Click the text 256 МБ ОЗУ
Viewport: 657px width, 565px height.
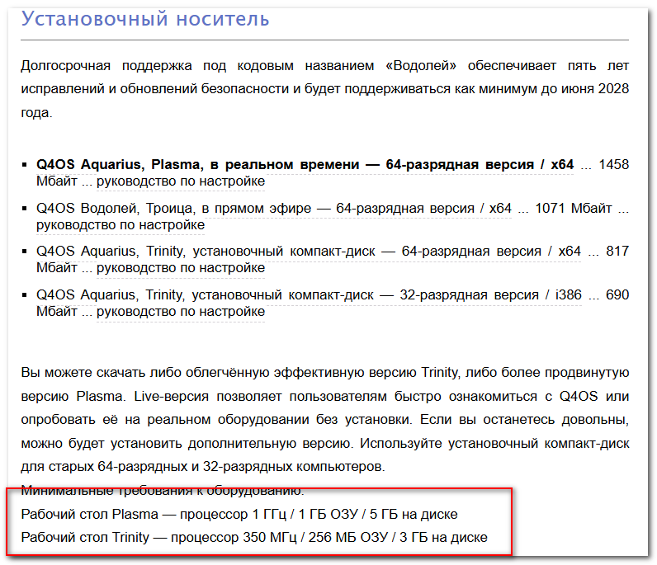tap(348, 537)
